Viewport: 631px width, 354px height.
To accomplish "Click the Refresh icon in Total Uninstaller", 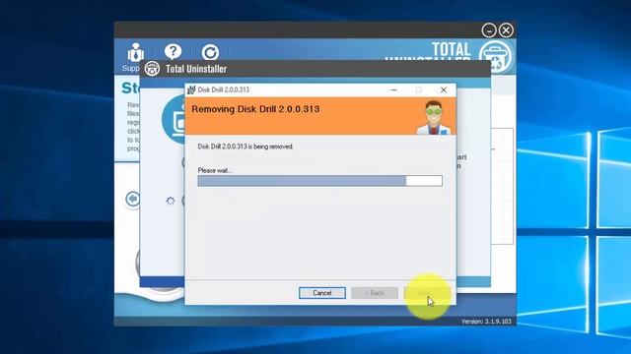I will pos(210,52).
